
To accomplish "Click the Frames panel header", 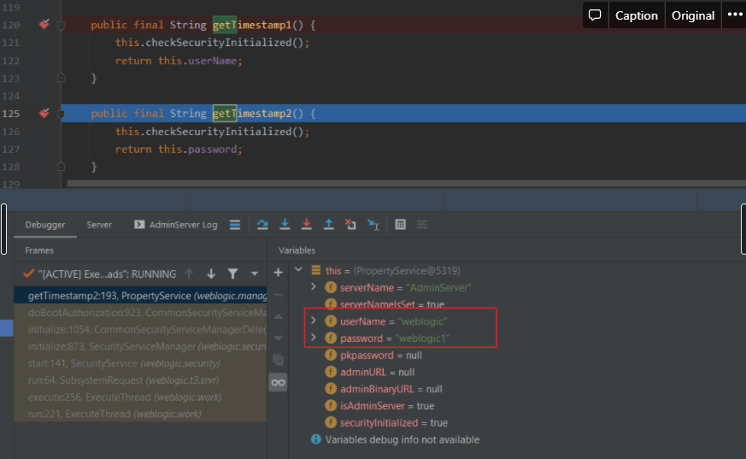I will click(39, 250).
